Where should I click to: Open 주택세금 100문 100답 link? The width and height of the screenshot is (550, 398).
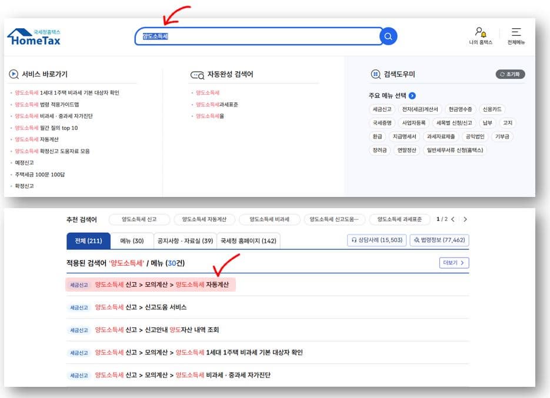(x=39, y=173)
